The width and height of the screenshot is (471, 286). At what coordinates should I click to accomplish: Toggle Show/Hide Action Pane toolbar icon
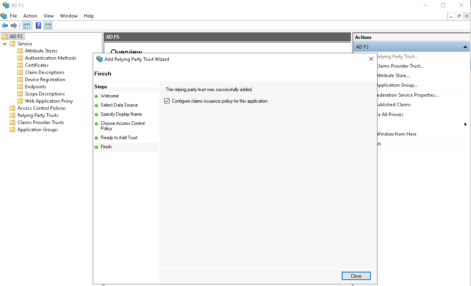(x=48, y=26)
